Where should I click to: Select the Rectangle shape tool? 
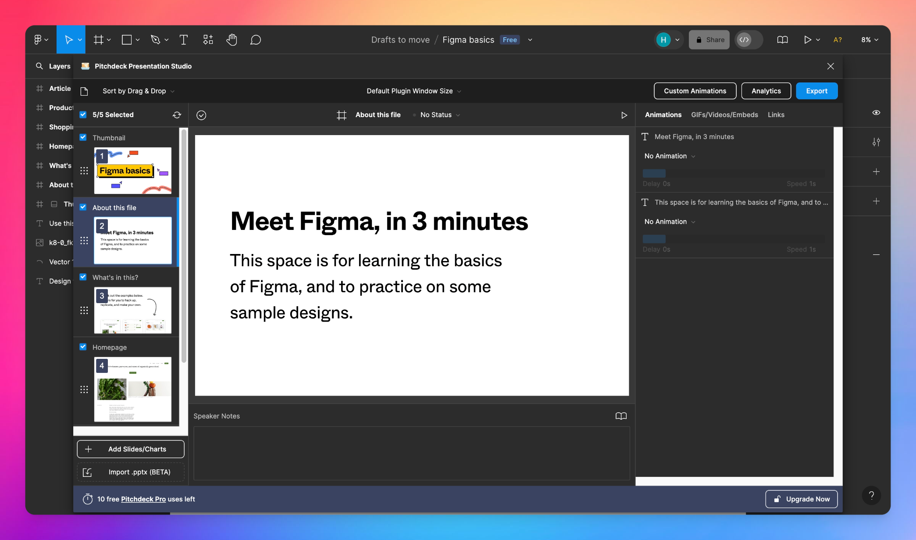[127, 40]
